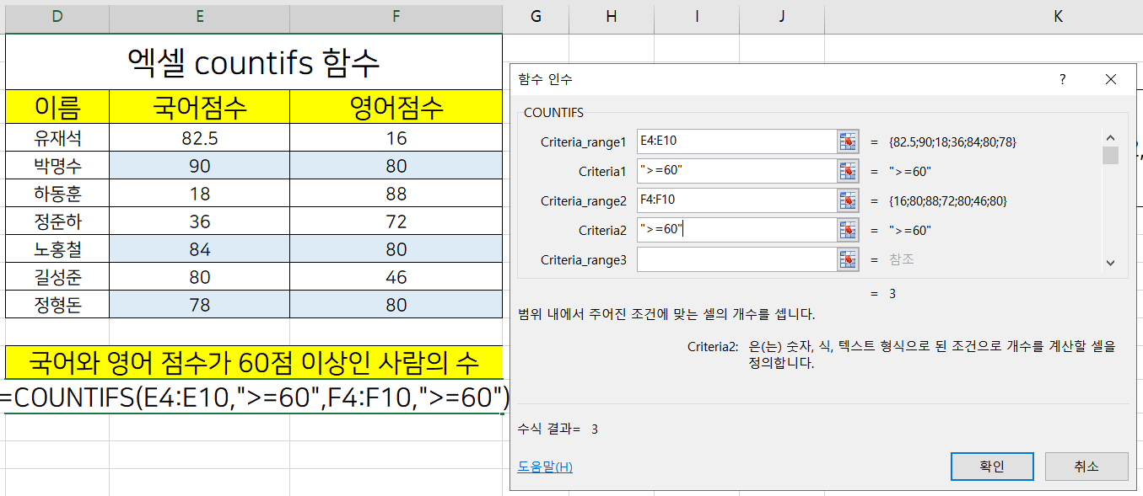Image resolution: width=1143 pixels, height=496 pixels.
Task: Click inside the Criteria_range1 field
Action: [736, 141]
